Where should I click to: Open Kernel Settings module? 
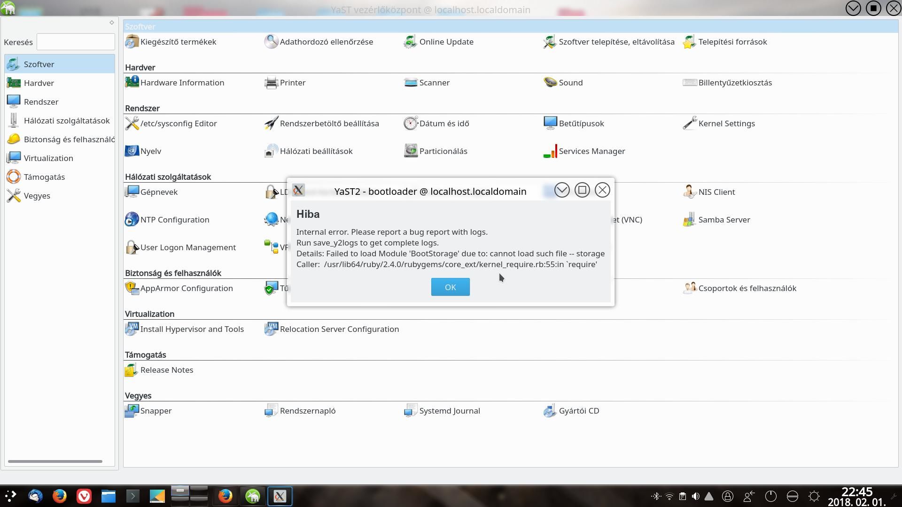click(726, 123)
